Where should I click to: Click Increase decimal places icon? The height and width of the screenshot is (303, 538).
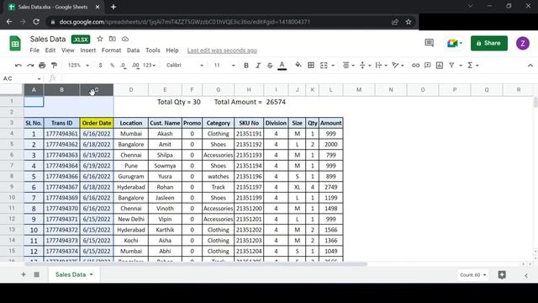(135, 66)
